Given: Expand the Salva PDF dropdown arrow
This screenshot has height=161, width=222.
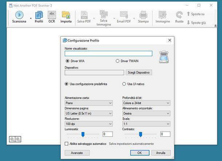Looking at the screenshot, I should click(x=94, y=18).
